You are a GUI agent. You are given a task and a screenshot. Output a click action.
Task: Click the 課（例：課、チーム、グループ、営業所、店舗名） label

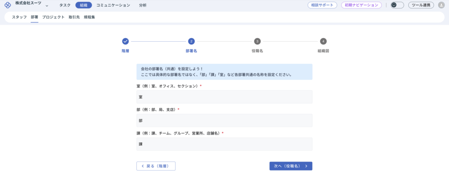click(179, 133)
